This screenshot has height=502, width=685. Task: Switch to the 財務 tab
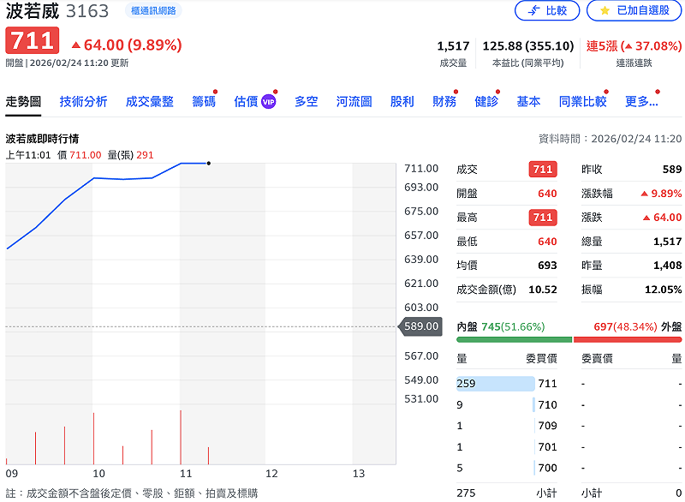(444, 101)
